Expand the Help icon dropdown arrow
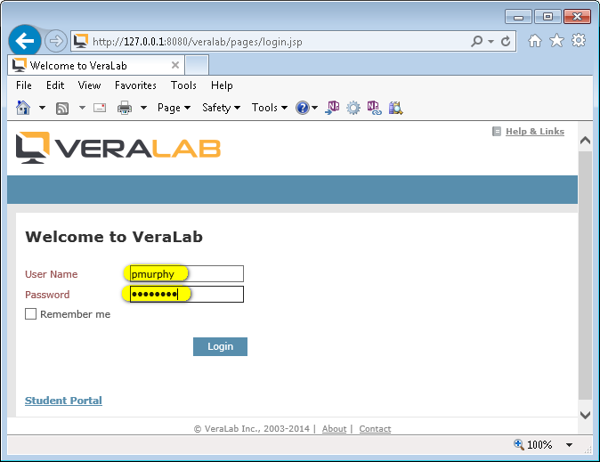This screenshot has height=462, width=600. pos(314,108)
